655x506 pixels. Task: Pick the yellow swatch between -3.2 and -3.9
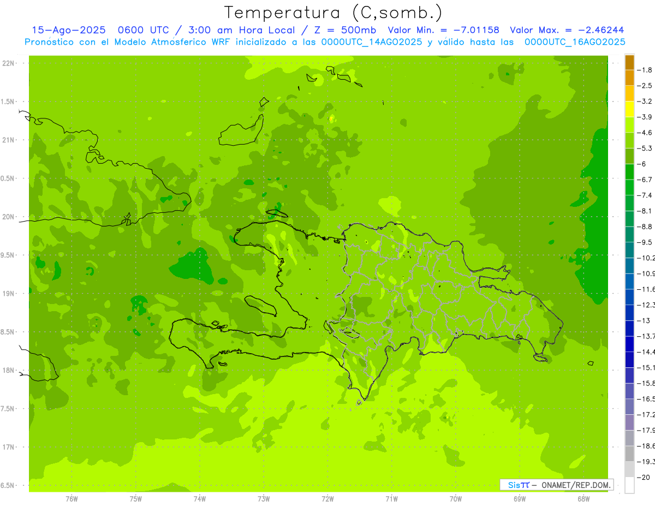[x=629, y=109]
